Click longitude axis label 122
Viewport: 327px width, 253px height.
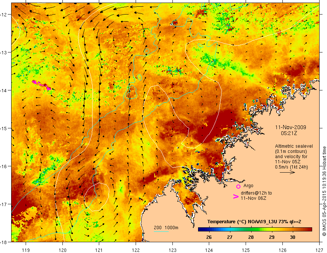[x=136, y=250]
